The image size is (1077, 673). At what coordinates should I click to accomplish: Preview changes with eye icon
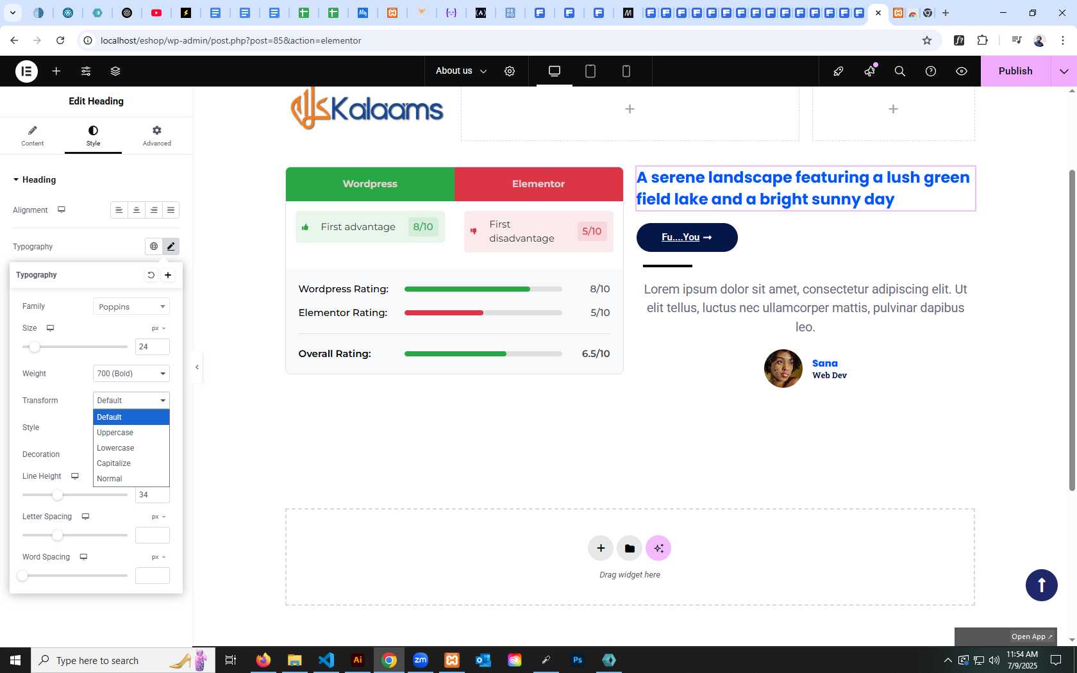click(962, 71)
